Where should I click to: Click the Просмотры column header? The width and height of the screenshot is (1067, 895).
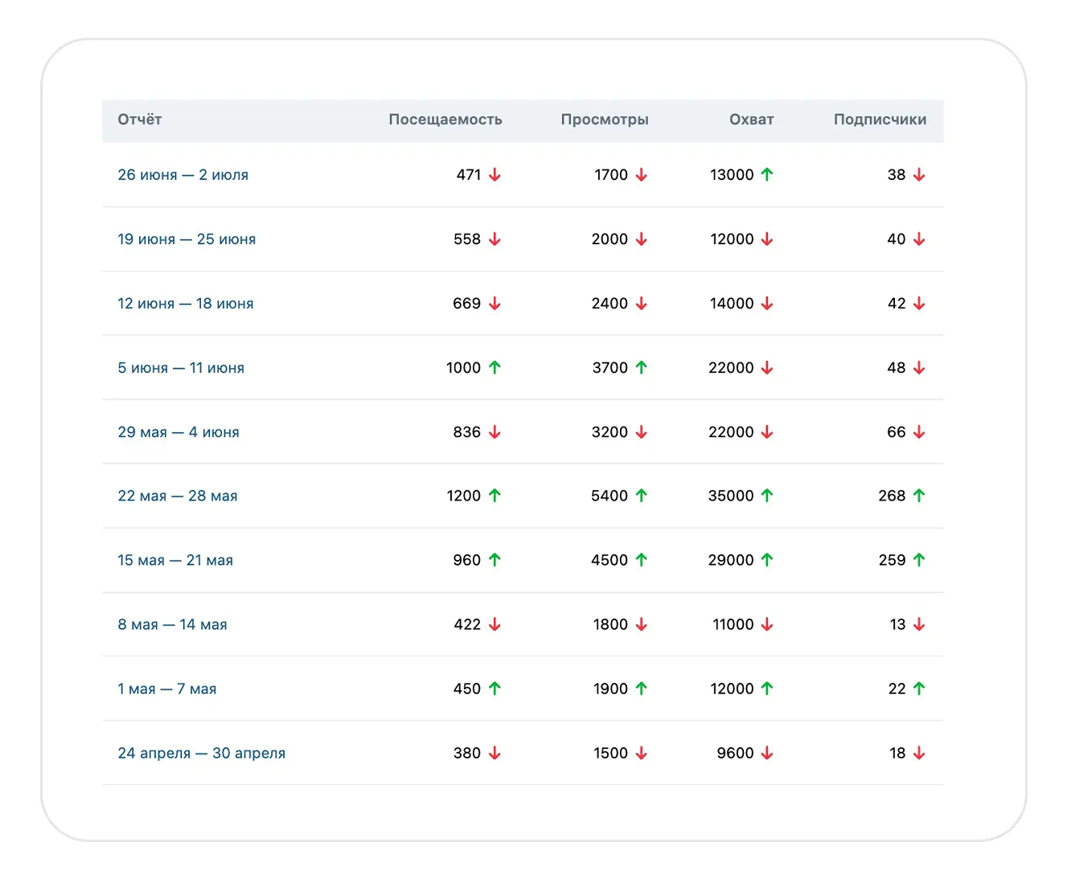pyautogui.click(x=605, y=120)
